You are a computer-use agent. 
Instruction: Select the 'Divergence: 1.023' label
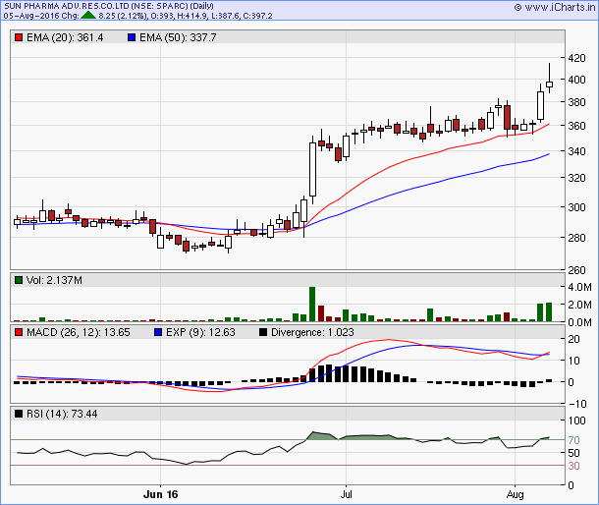[x=312, y=332]
